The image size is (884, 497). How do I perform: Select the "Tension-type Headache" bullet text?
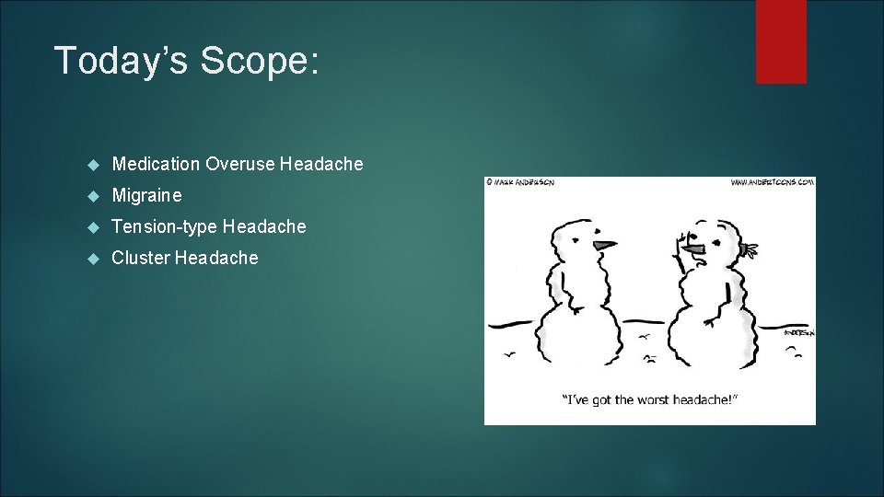[x=209, y=226]
